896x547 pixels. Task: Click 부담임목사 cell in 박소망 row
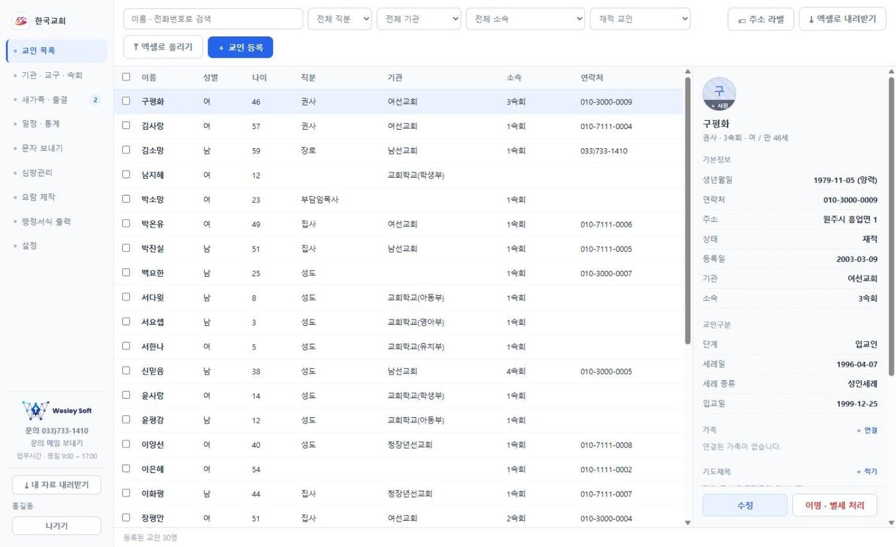click(x=319, y=200)
